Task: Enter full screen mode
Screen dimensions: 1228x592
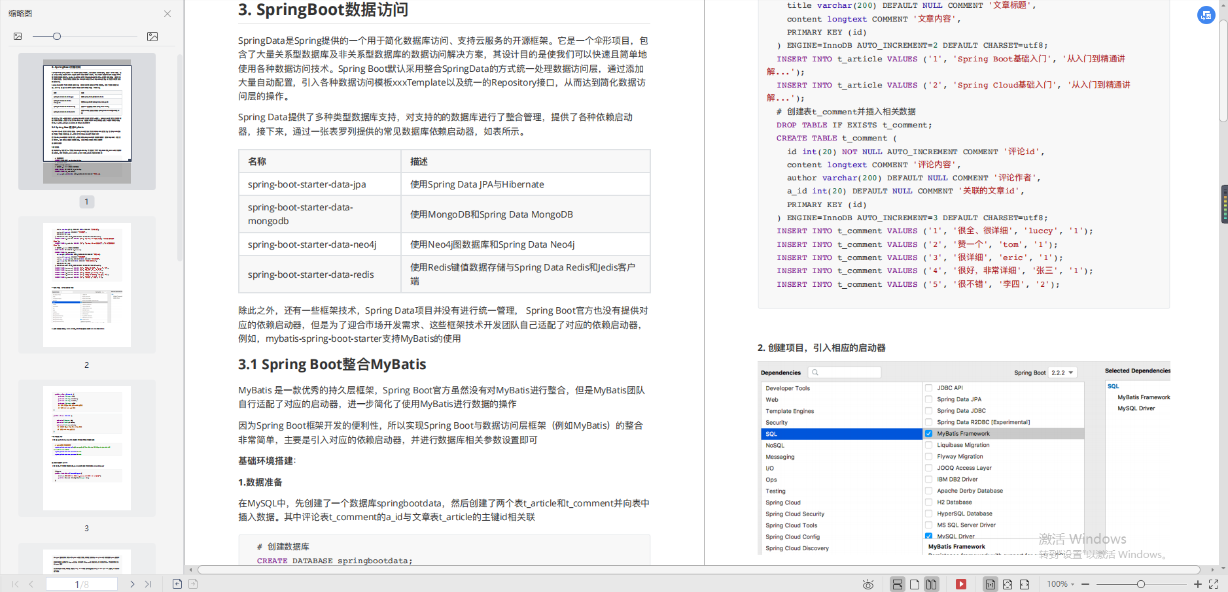Action: coord(1214,584)
